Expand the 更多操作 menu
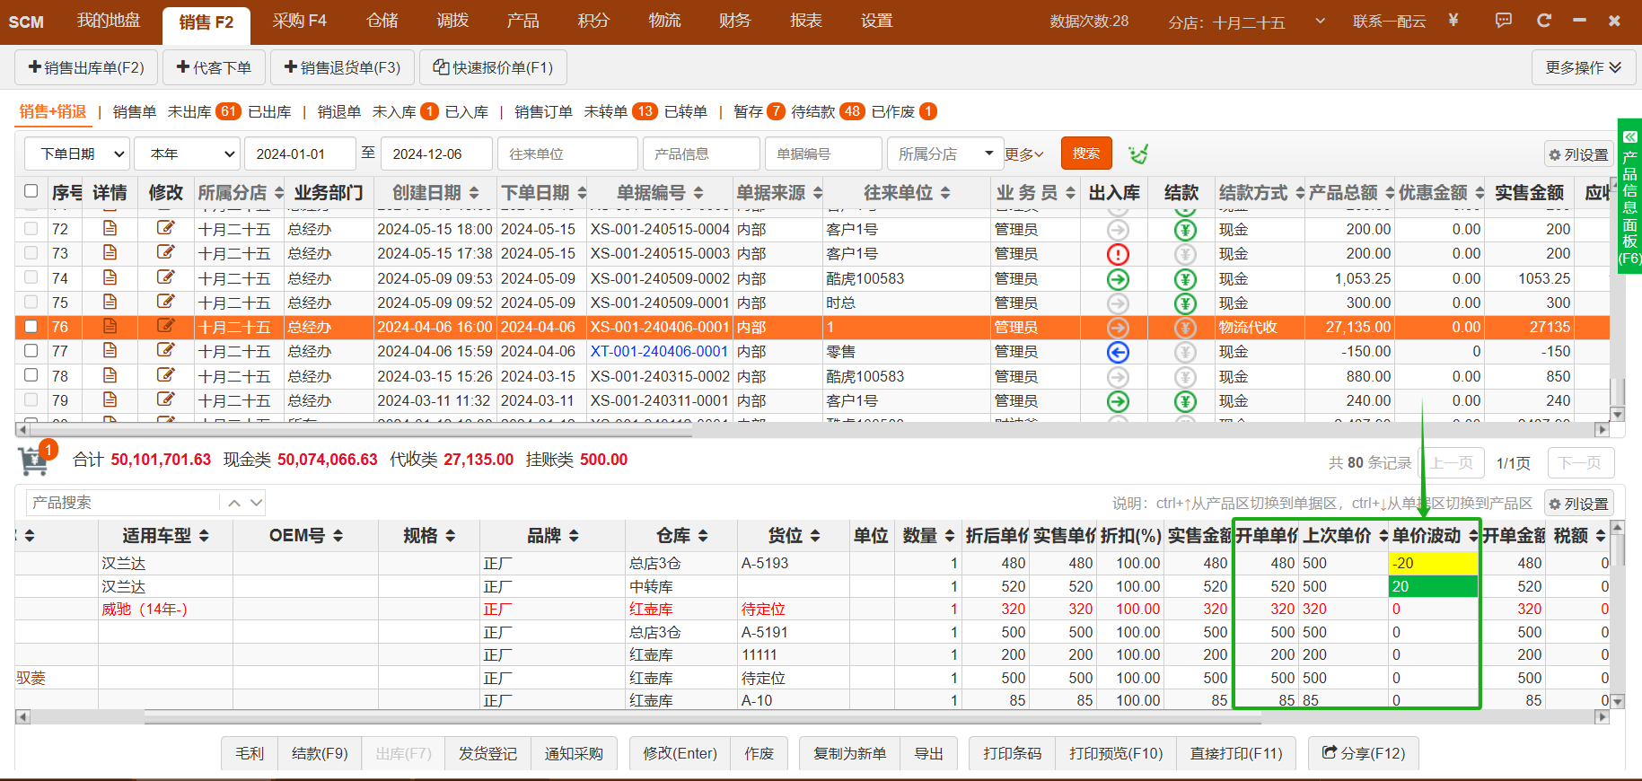The height and width of the screenshot is (781, 1642). point(1583,67)
